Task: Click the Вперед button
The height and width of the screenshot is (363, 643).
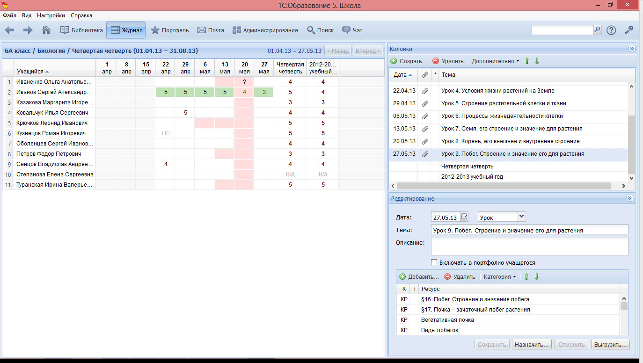Action: [x=368, y=51]
